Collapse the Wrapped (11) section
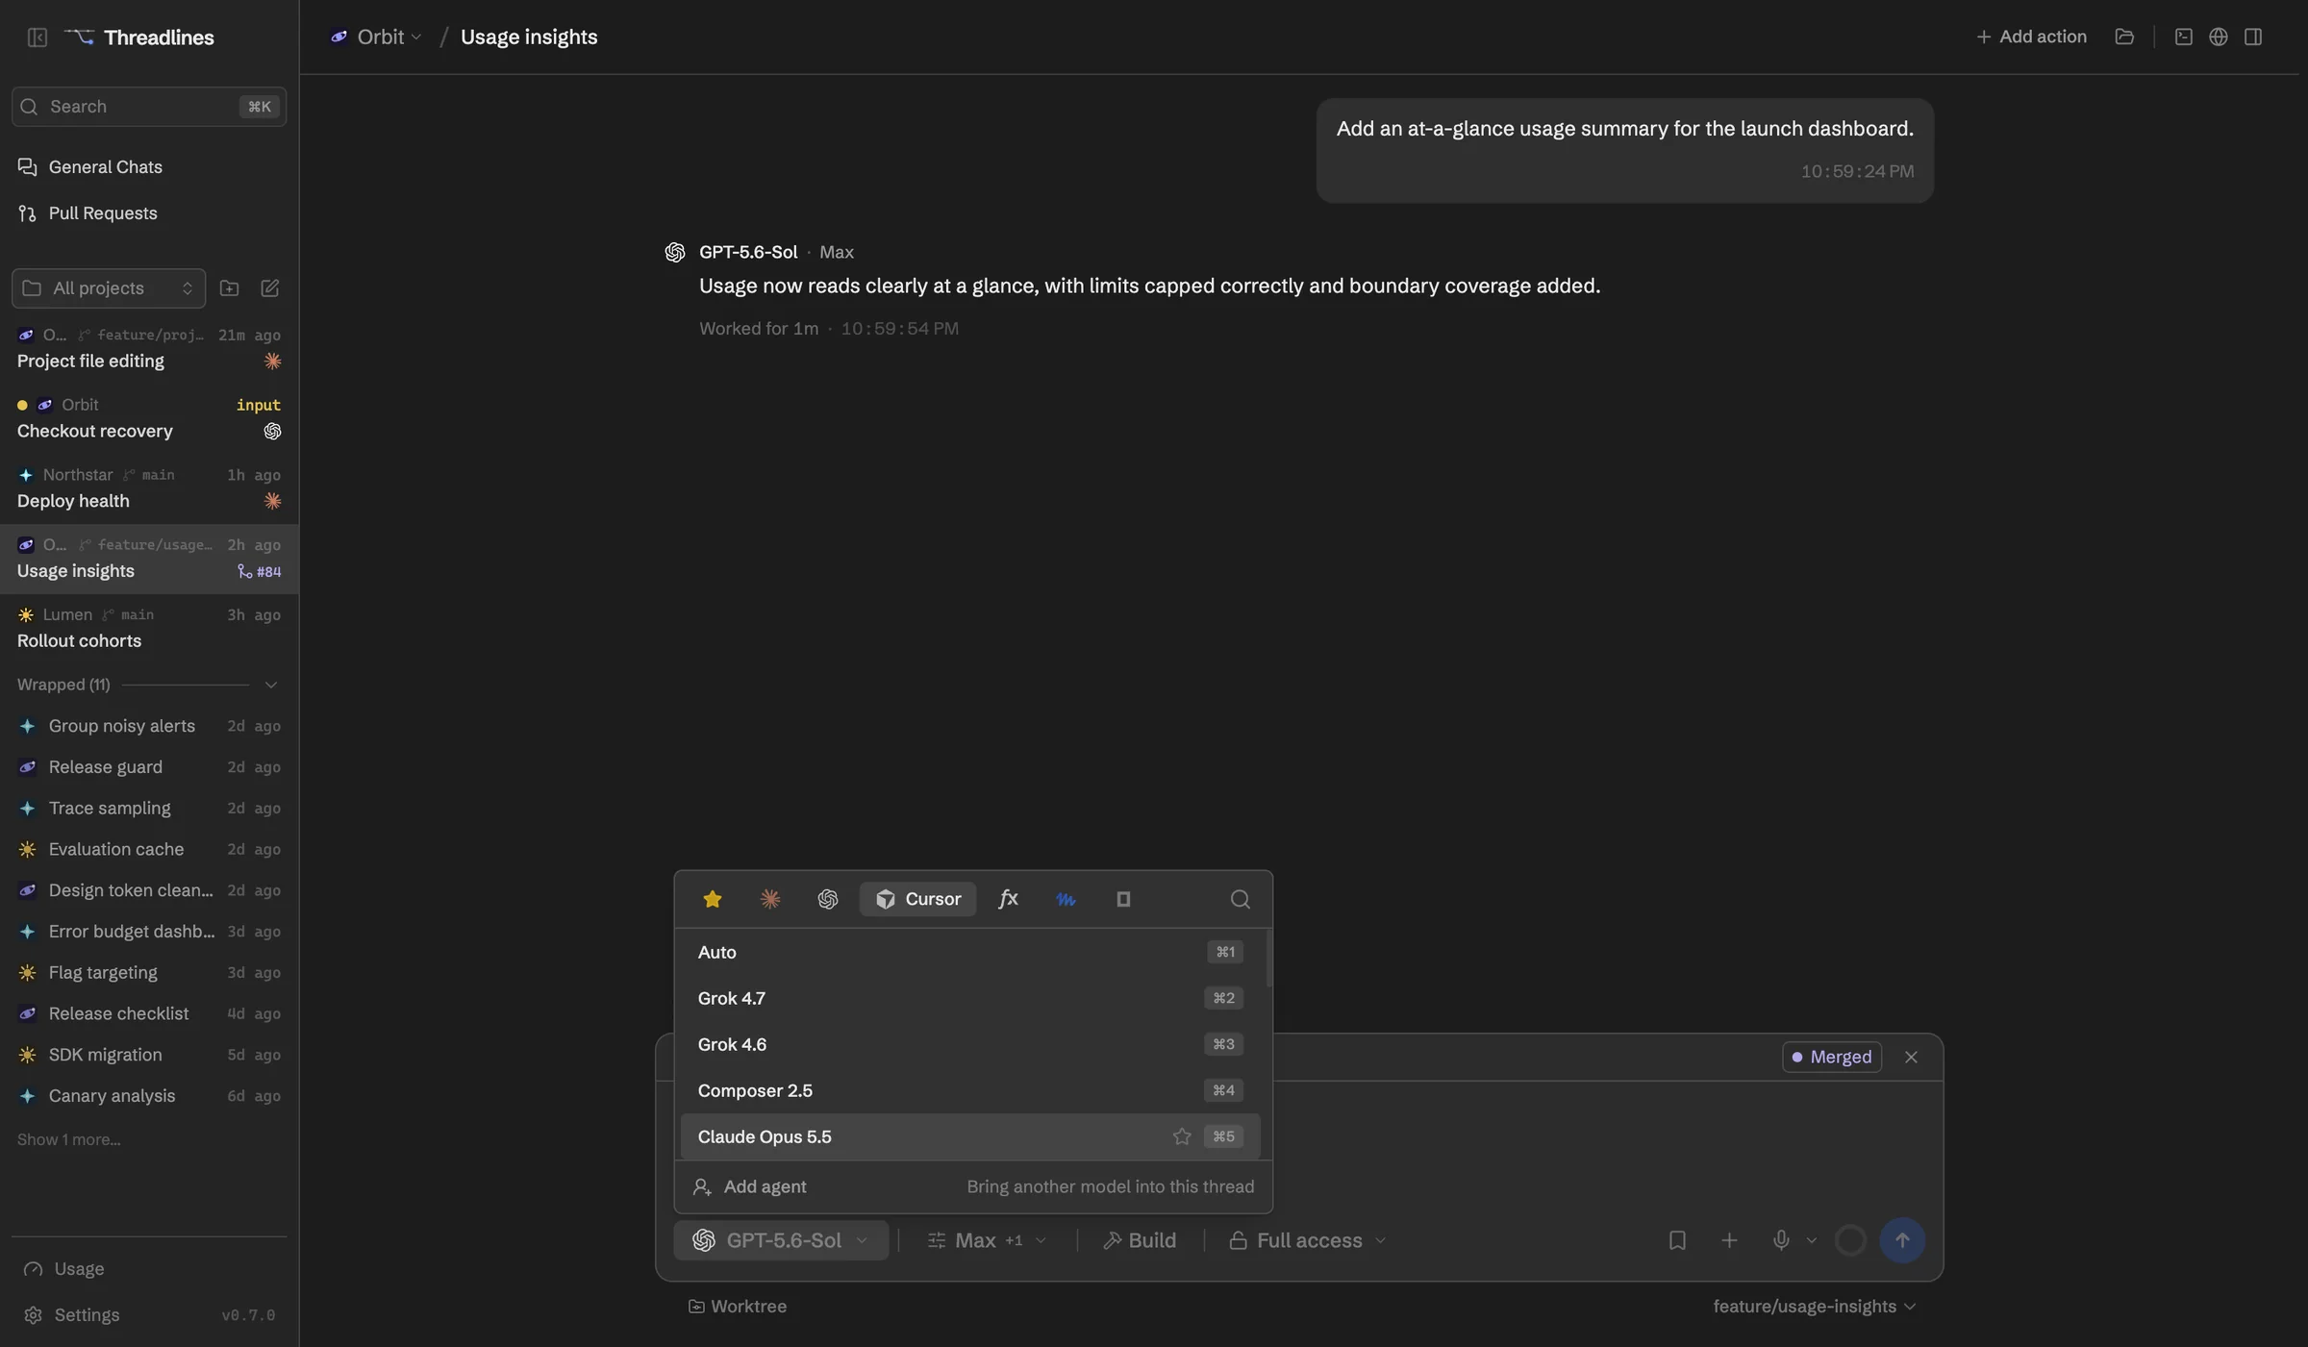The image size is (2308, 1347). tap(149, 685)
